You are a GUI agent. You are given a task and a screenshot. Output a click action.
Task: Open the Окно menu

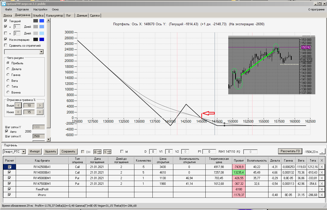pyautogui.click(x=55, y=9)
